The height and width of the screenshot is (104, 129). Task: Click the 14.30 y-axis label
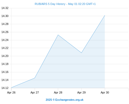coord(5,16)
